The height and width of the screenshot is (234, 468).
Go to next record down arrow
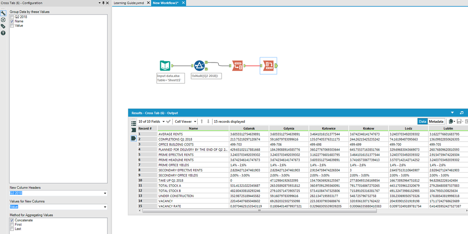coord(208,121)
